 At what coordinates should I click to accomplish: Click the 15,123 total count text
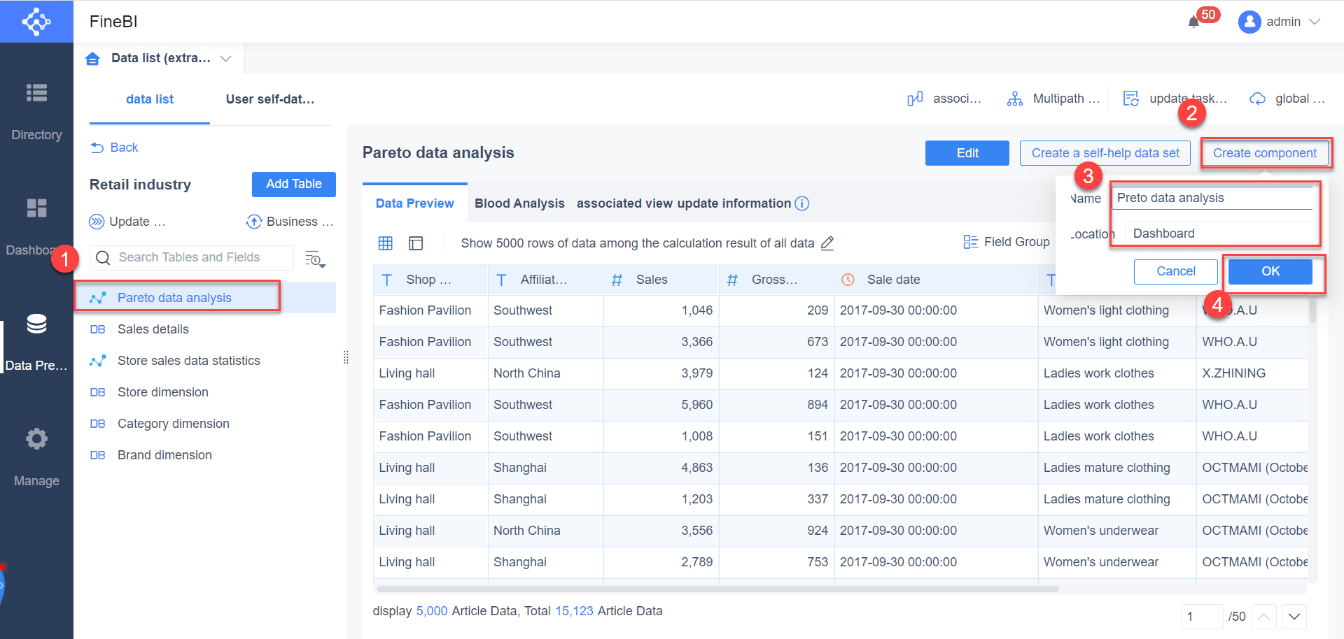574,611
